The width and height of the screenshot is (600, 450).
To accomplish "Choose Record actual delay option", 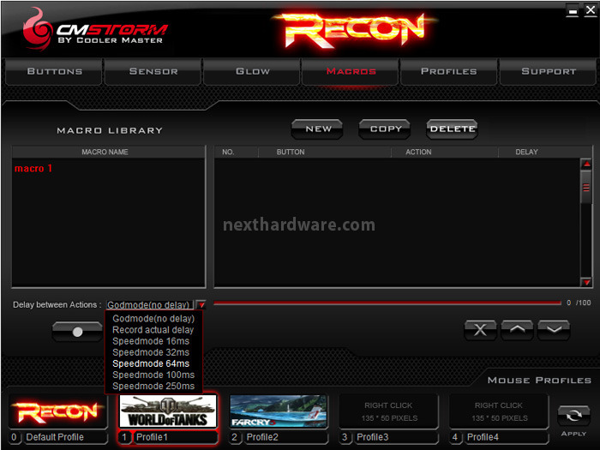I will (x=153, y=330).
